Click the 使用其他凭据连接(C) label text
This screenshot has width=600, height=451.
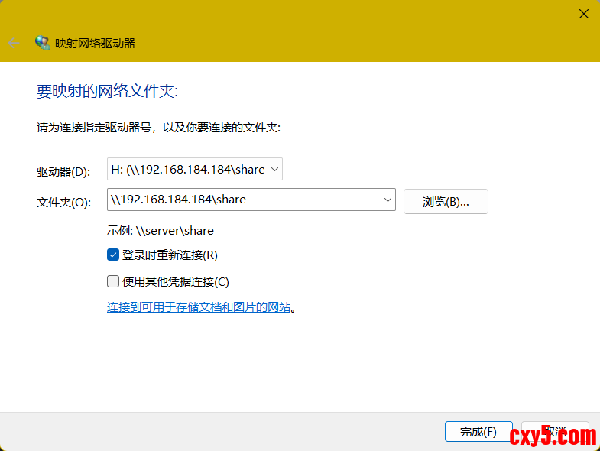[x=175, y=281]
